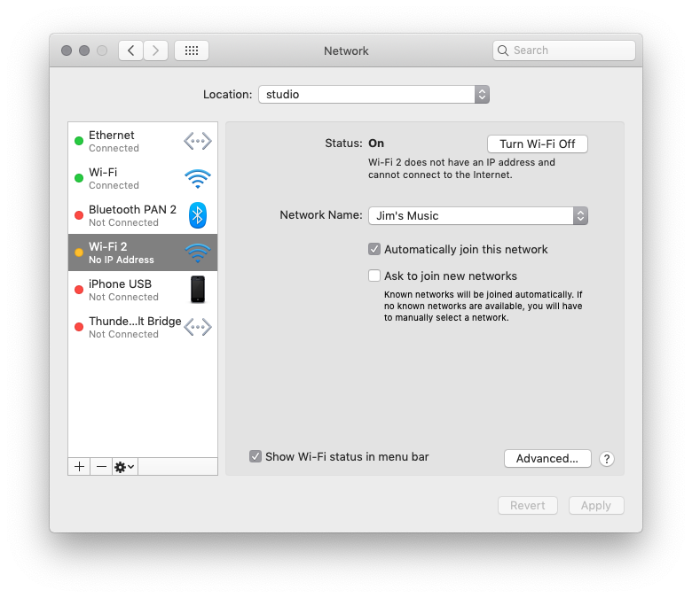
Task: Close the Network window
Action: [x=67, y=50]
